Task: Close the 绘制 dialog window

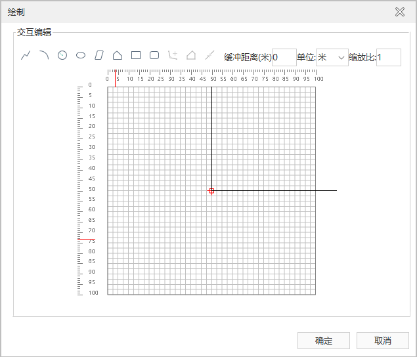Action: [400, 12]
